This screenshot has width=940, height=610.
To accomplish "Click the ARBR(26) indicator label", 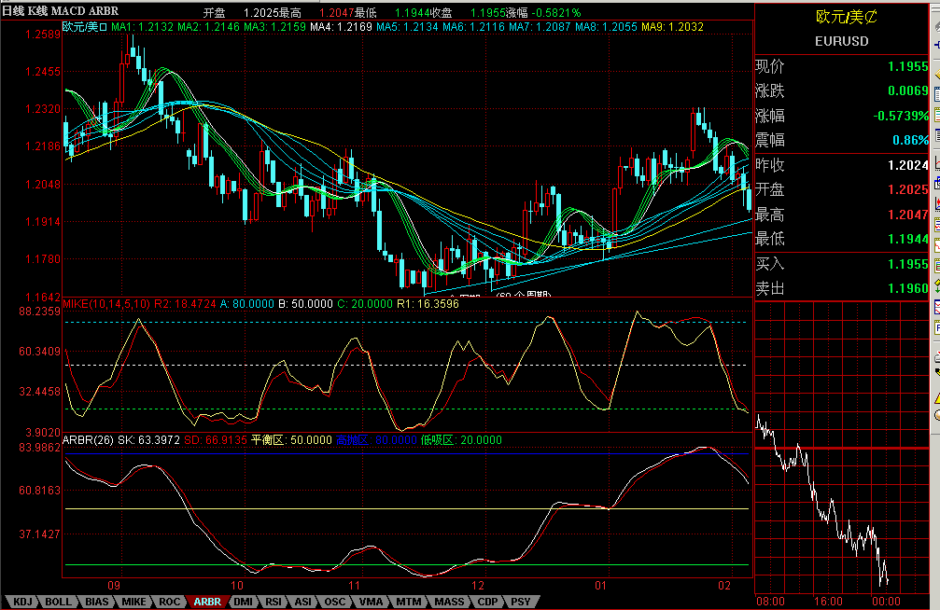I will [x=88, y=440].
